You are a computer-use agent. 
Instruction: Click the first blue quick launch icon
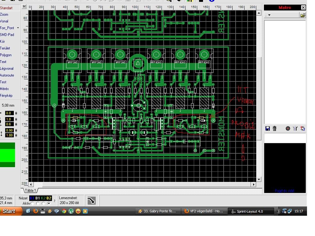(x=28, y=211)
